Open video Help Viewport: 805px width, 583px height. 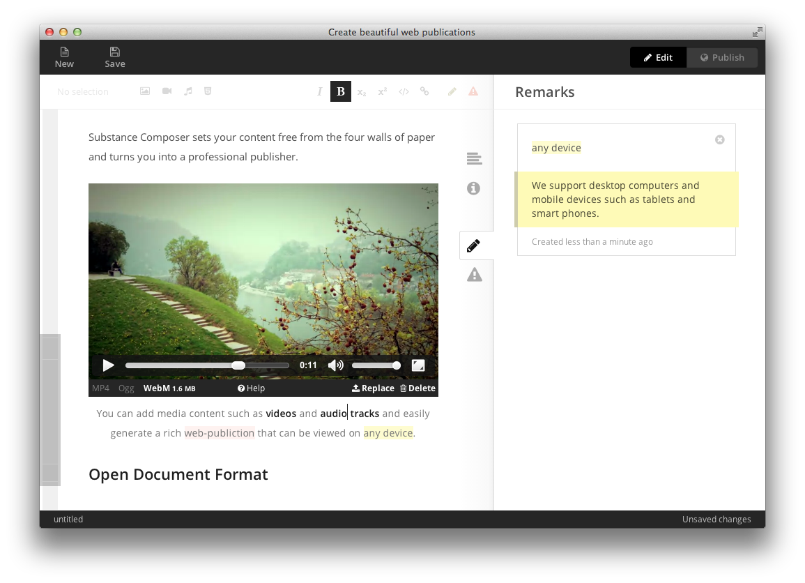(x=251, y=388)
